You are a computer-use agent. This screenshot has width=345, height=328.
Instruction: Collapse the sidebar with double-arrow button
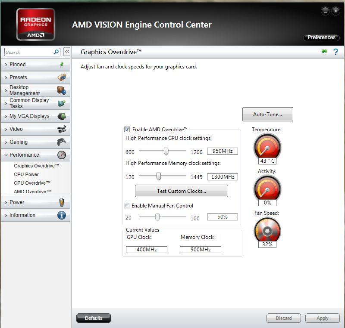click(67, 52)
